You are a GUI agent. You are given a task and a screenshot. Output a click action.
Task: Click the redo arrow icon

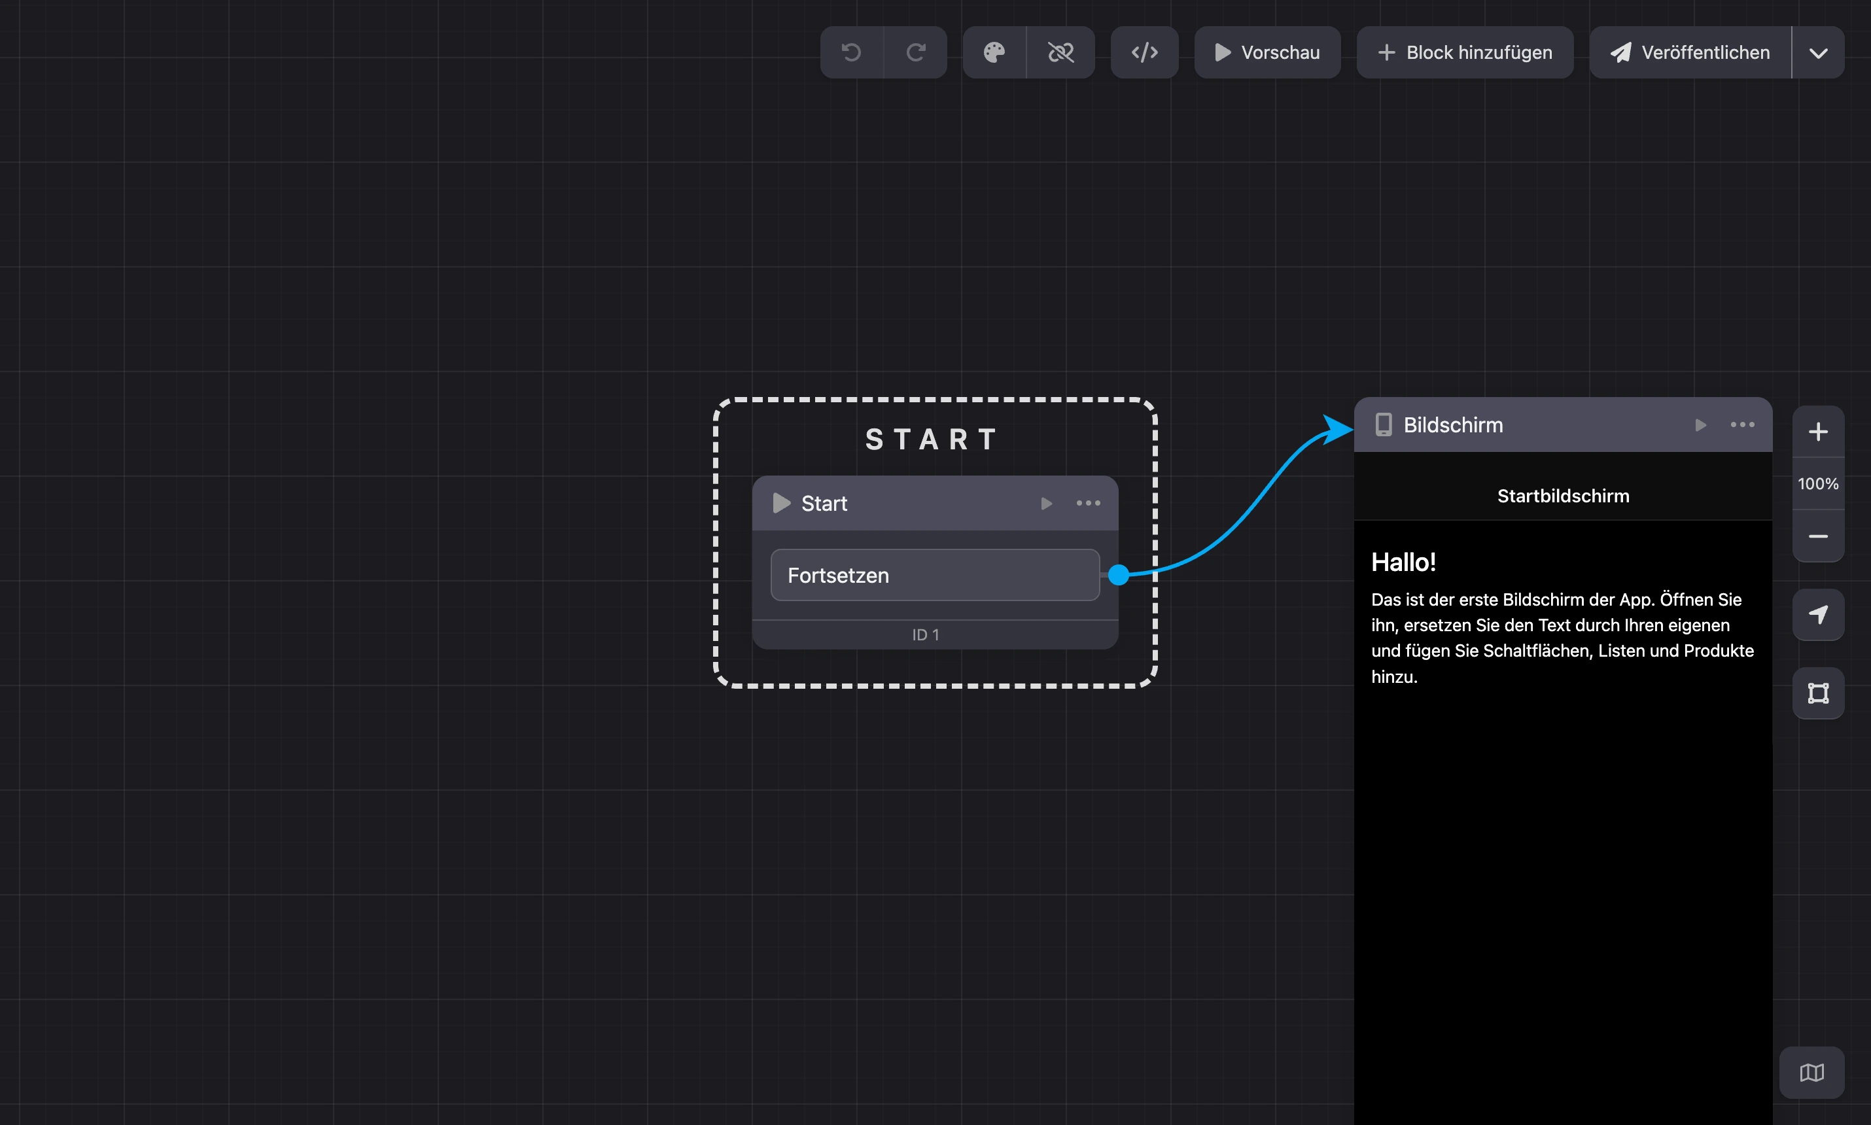click(916, 52)
